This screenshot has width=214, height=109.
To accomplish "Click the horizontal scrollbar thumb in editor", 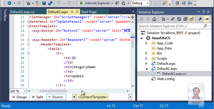I will coord(53,91).
